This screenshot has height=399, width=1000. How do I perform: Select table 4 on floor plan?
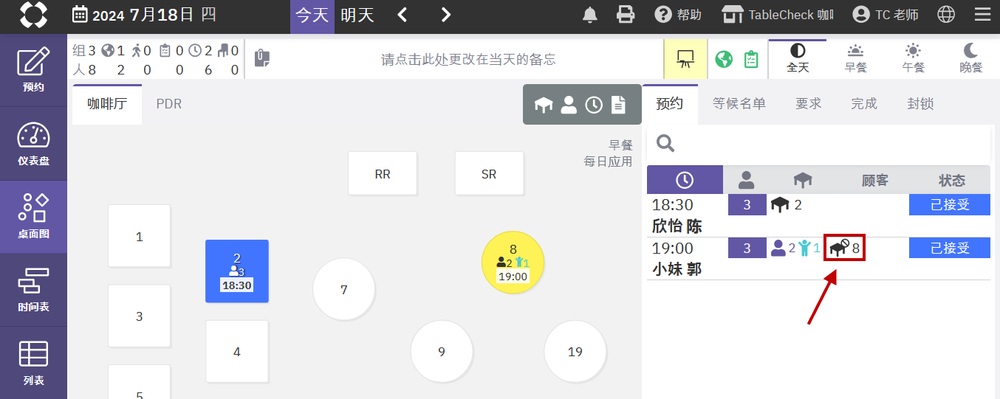tap(237, 352)
